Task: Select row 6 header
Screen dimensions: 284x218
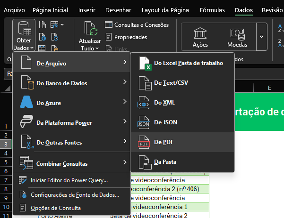Action: click(x=6, y=171)
